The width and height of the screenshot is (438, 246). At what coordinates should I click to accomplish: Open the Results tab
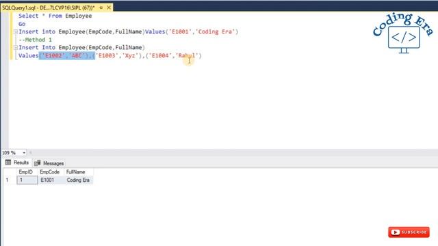pos(17,163)
